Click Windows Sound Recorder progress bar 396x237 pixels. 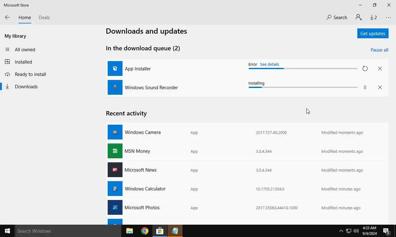point(303,87)
